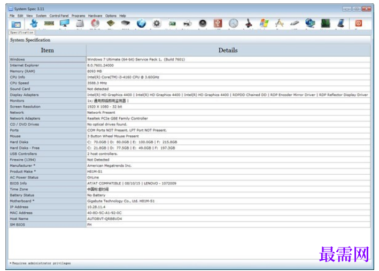
Task: Open the Options menu
Action: click(111, 16)
